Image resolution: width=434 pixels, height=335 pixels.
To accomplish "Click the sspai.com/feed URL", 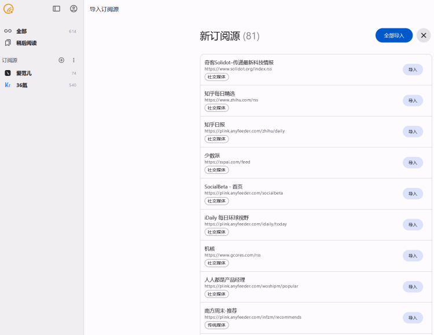I will 227,162.
